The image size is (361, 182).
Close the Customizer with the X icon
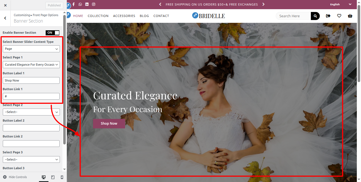(x=5, y=5)
